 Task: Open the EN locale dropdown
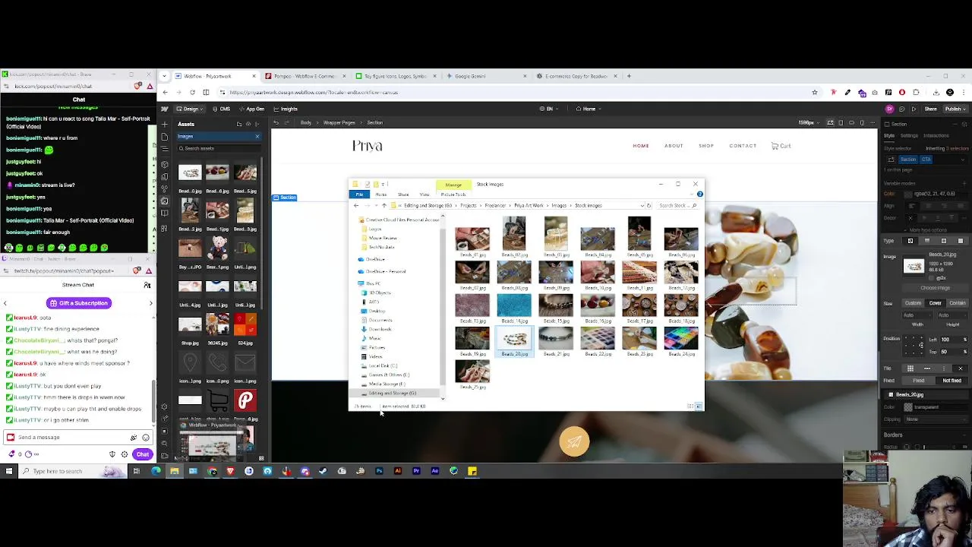[x=549, y=109]
